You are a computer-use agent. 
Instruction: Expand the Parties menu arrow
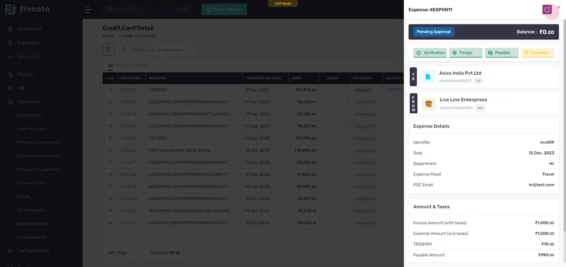pos(72,75)
